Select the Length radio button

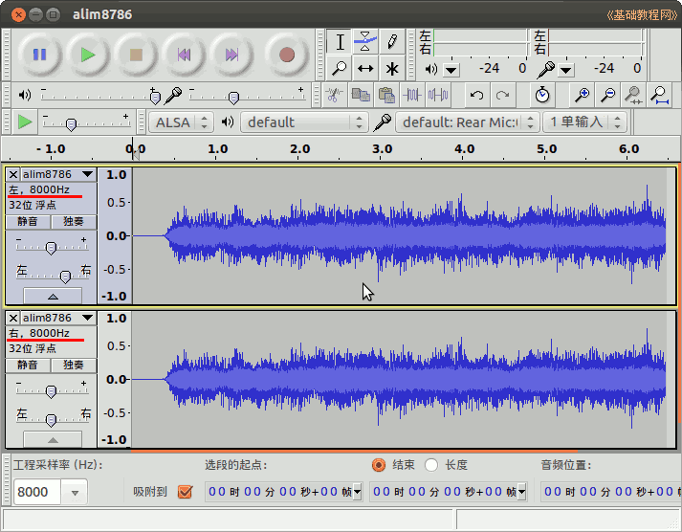tap(431, 465)
